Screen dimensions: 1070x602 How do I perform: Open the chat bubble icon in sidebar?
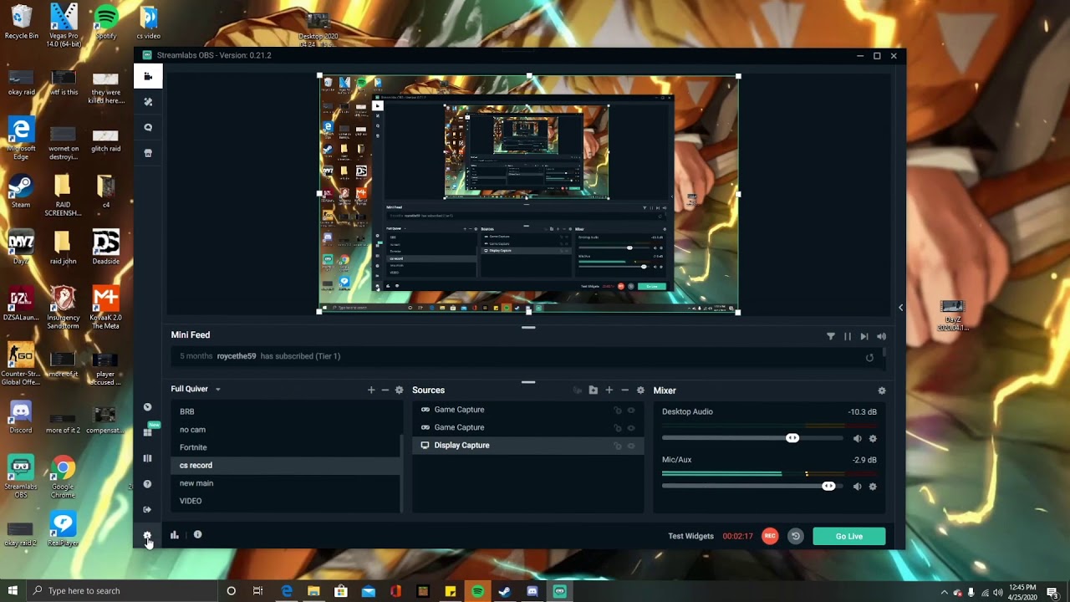(148, 127)
